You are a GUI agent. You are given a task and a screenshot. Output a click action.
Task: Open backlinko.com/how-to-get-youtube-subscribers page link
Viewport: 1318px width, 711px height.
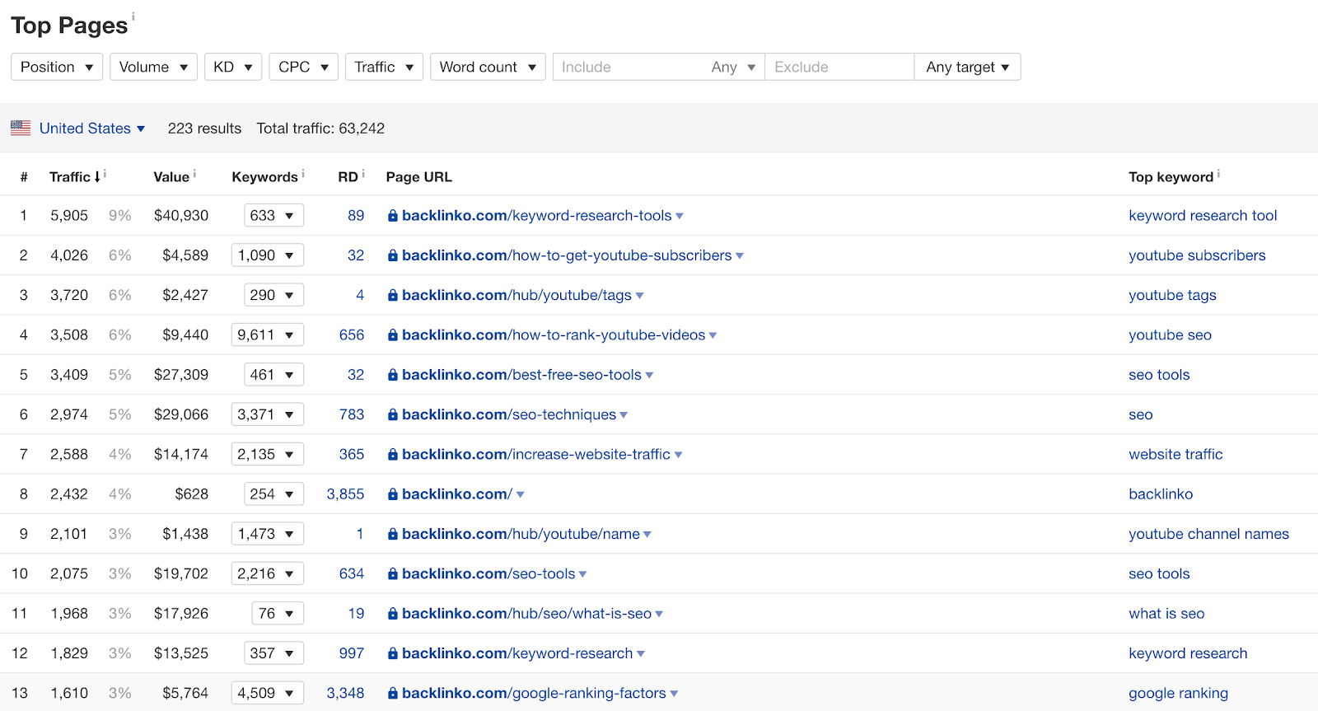point(567,255)
